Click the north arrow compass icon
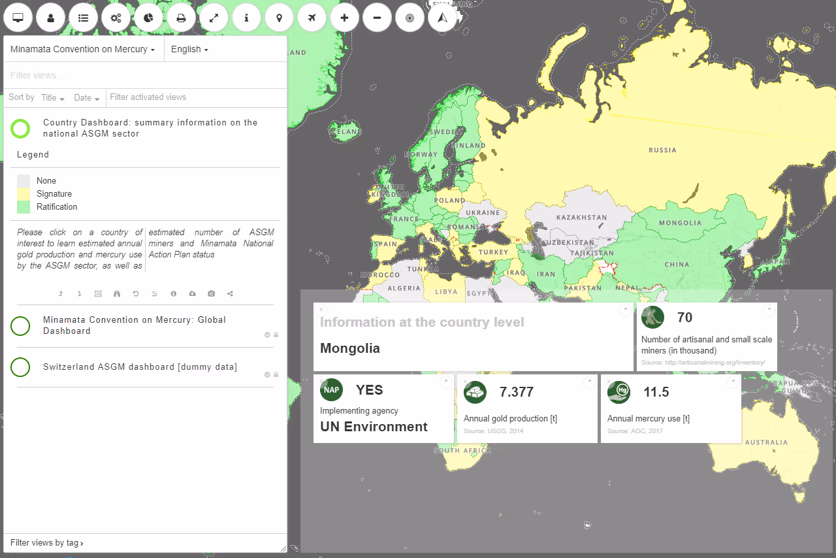Viewport: 836px width, 558px height. (x=443, y=18)
